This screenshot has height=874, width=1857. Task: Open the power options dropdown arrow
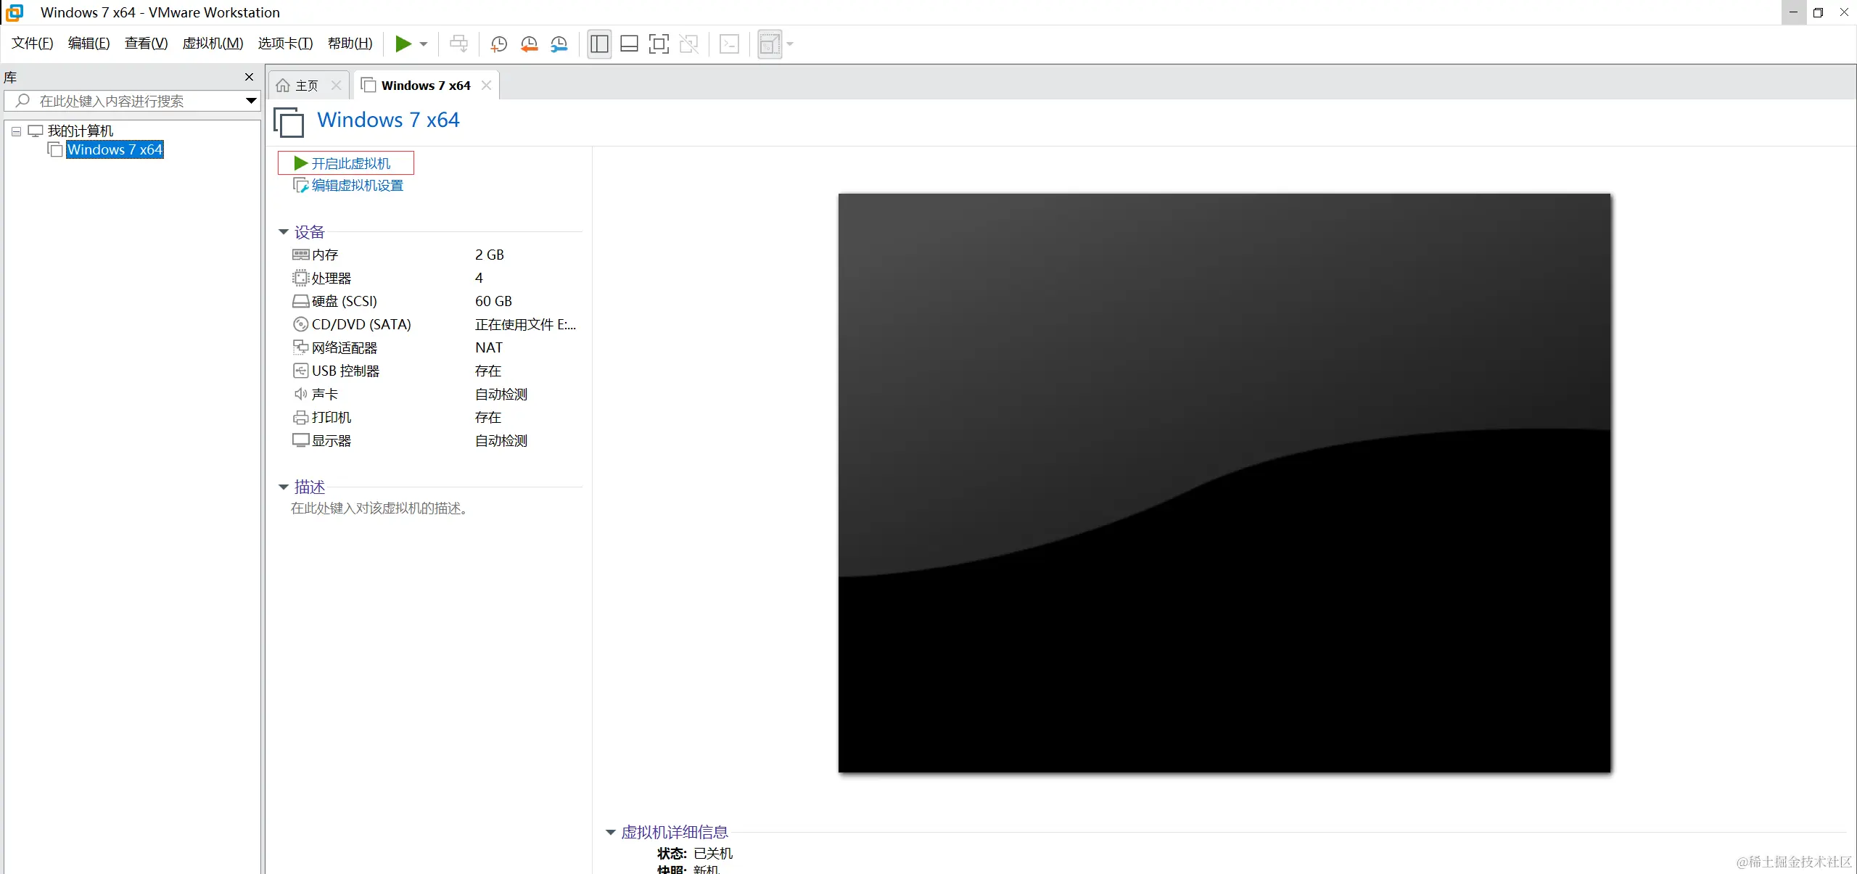coord(424,44)
